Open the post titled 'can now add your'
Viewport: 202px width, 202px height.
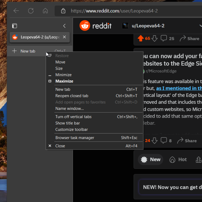click(173, 60)
